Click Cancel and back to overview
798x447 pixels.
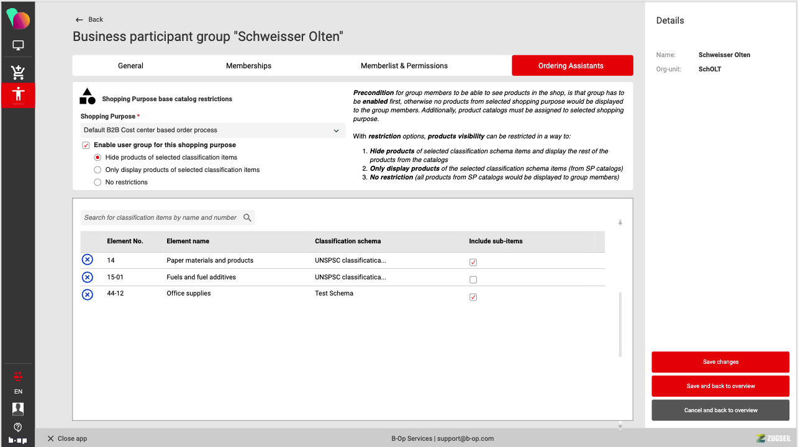pos(720,410)
